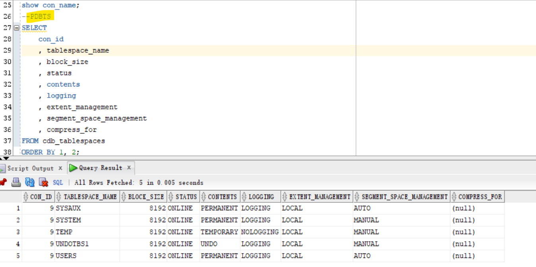This screenshot has width=536, height=267.
Task: Open the SQL link in result toolbar
Action: pos(58,182)
